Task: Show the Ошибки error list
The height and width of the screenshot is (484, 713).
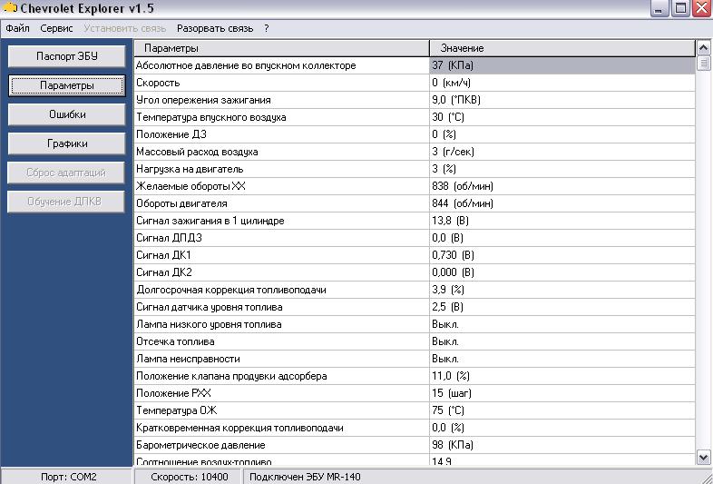Action: coord(67,114)
